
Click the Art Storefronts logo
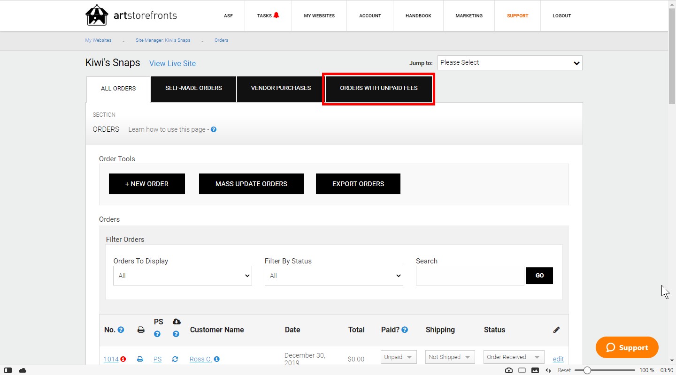tap(131, 15)
